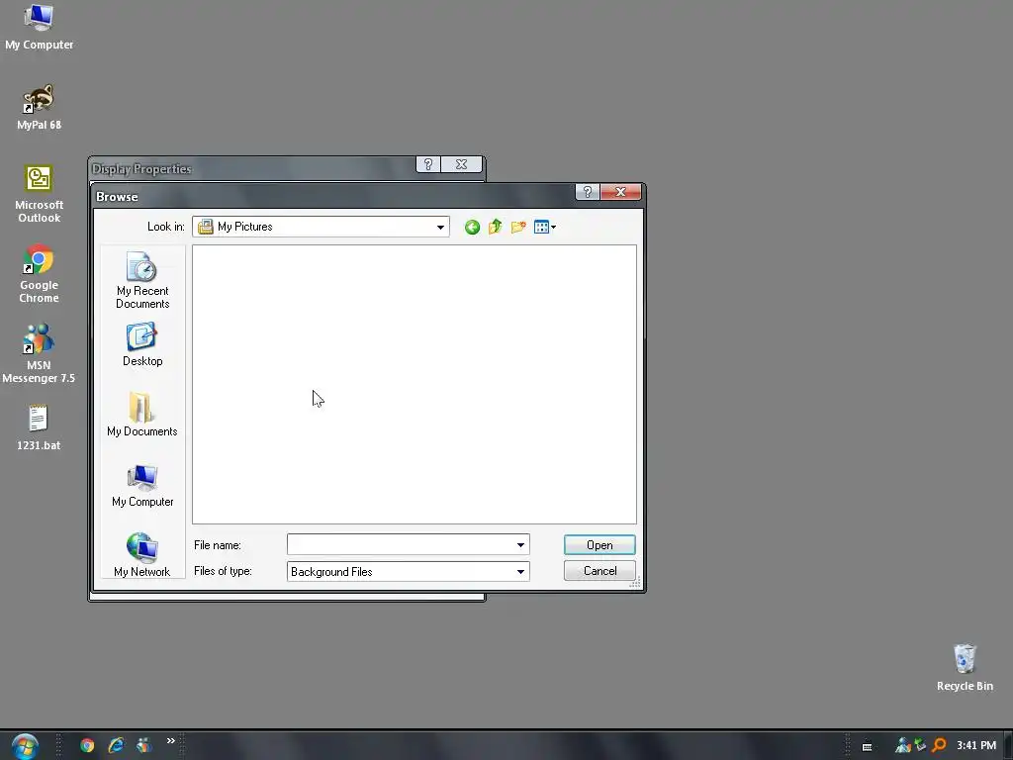Click the orange magnifier tray icon
The width and height of the screenshot is (1013, 760).
[939, 746]
